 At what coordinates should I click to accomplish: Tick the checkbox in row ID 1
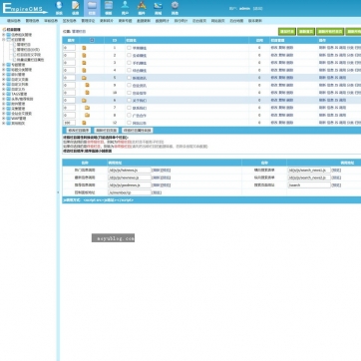pos(129,48)
